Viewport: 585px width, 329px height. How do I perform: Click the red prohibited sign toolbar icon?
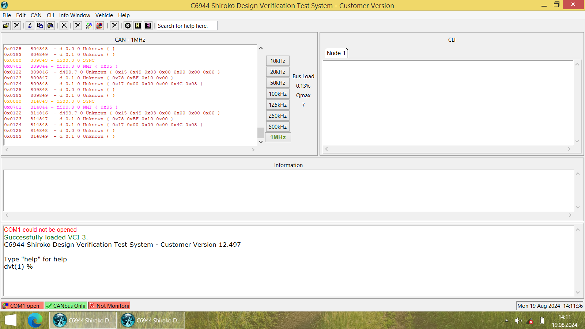99,26
